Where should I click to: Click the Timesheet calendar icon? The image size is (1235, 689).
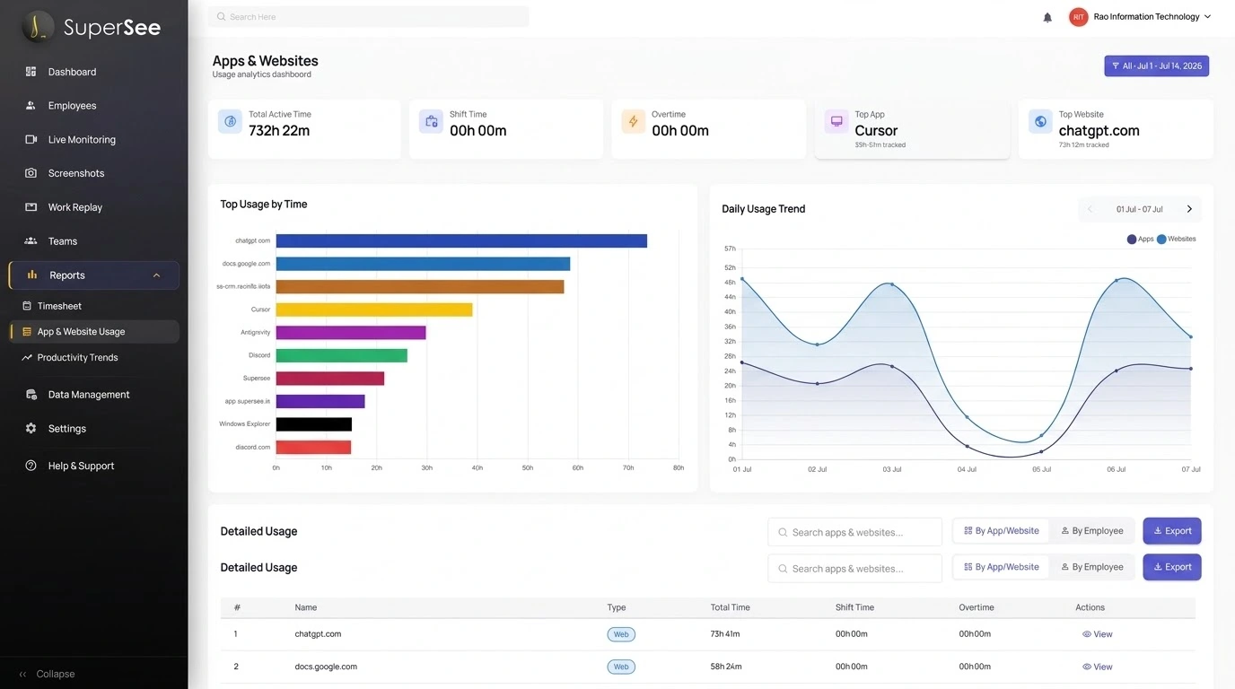27,306
